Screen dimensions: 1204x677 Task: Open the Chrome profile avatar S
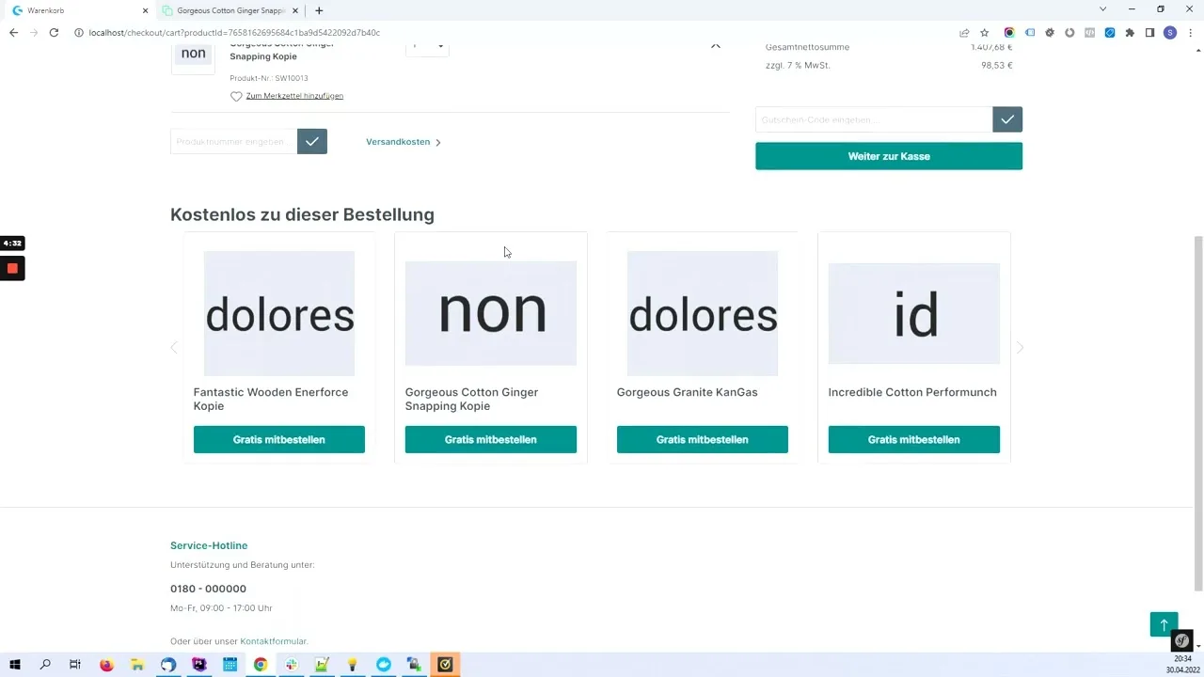(x=1170, y=33)
